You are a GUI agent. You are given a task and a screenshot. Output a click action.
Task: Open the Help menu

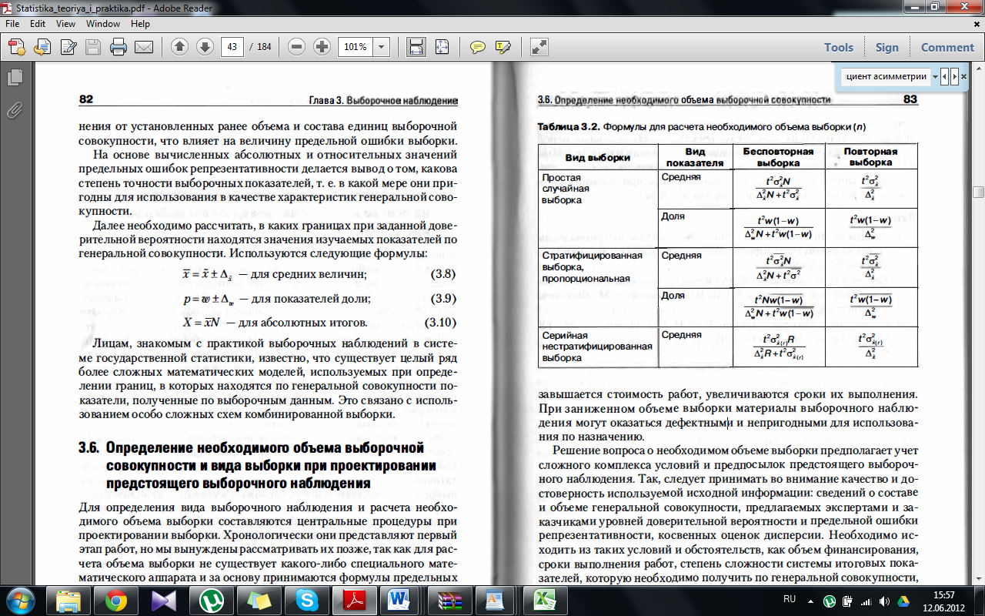(140, 24)
